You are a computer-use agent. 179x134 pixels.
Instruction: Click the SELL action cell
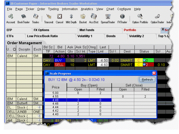click(60, 65)
